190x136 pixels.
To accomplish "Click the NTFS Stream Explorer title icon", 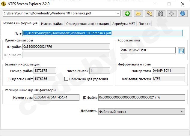I will pyautogui.click(x=4, y=4).
